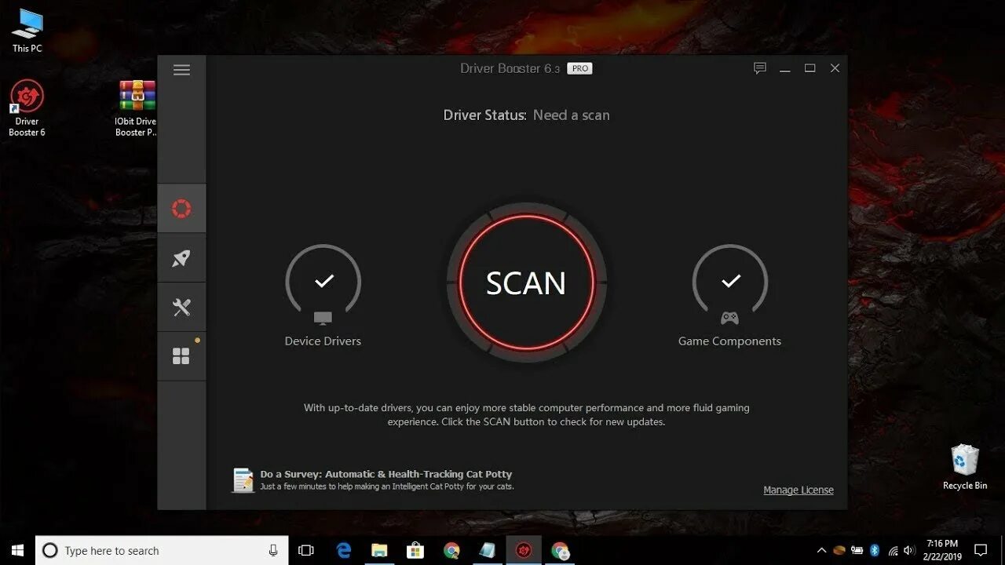
Task: Select the This PC desktop icon
Action: coord(27,31)
